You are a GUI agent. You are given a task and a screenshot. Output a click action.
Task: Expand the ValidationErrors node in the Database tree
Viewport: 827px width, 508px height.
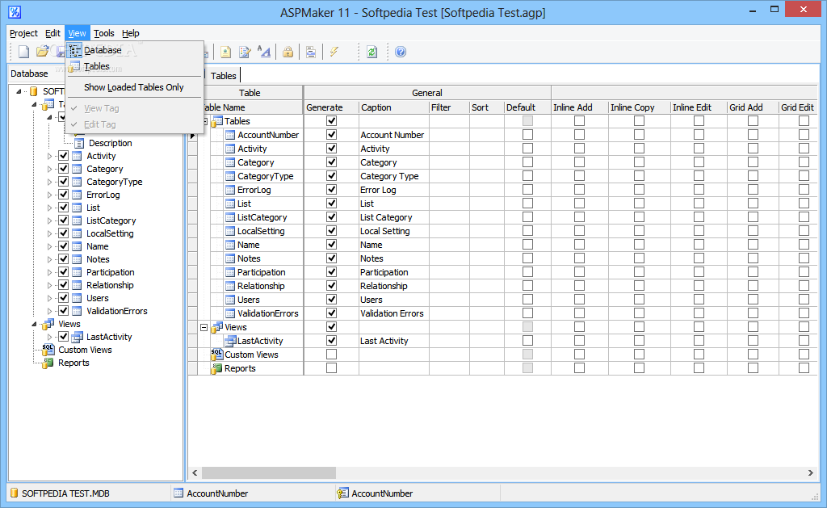(49, 311)
